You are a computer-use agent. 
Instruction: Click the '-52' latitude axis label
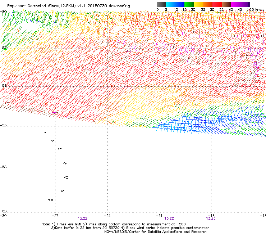pos(4,48)
